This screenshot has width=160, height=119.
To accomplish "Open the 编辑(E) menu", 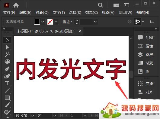I will [25, 13].
